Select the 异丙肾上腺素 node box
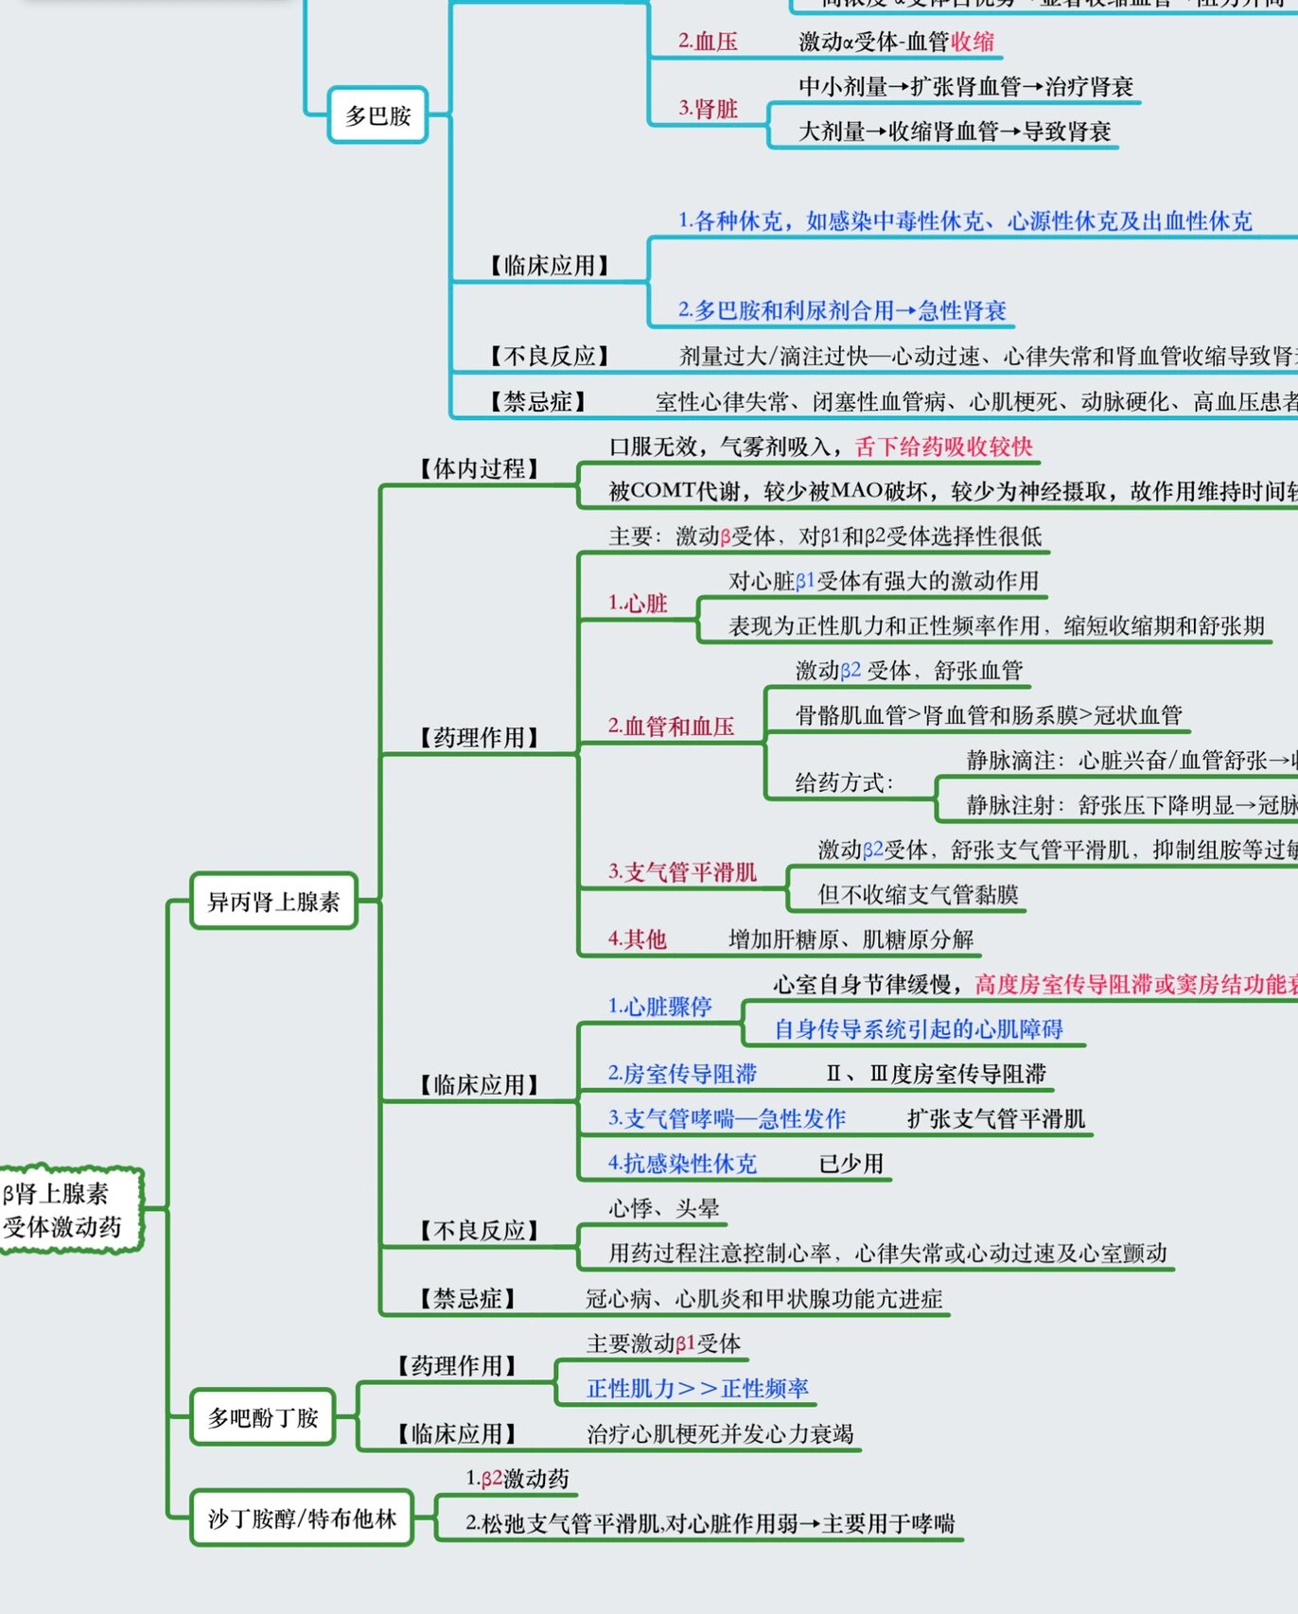Screen dimensions: 1298x1614 (x=273, y=902)
